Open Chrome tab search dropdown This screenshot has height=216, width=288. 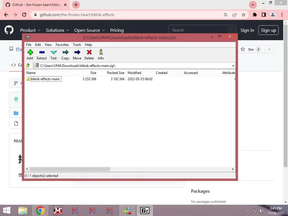click(253, 5)
